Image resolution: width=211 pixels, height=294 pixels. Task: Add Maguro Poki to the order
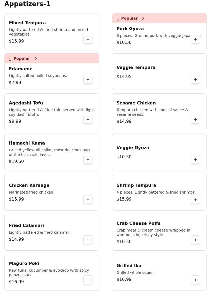pyautogui.click(x=88, y=280)
